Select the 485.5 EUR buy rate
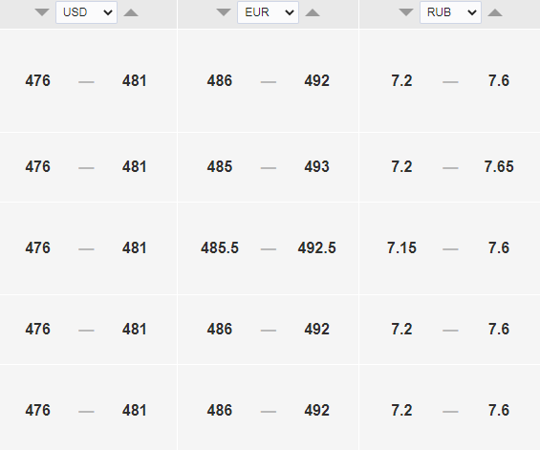 pyautogui.click(x=220, y=247)
